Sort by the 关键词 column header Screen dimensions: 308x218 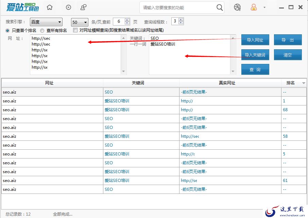coord(141,83)
